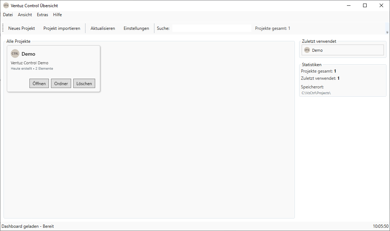Maximize the Ventuz Control window
This screenshot has width=390, height=231.
click(365, 5)
